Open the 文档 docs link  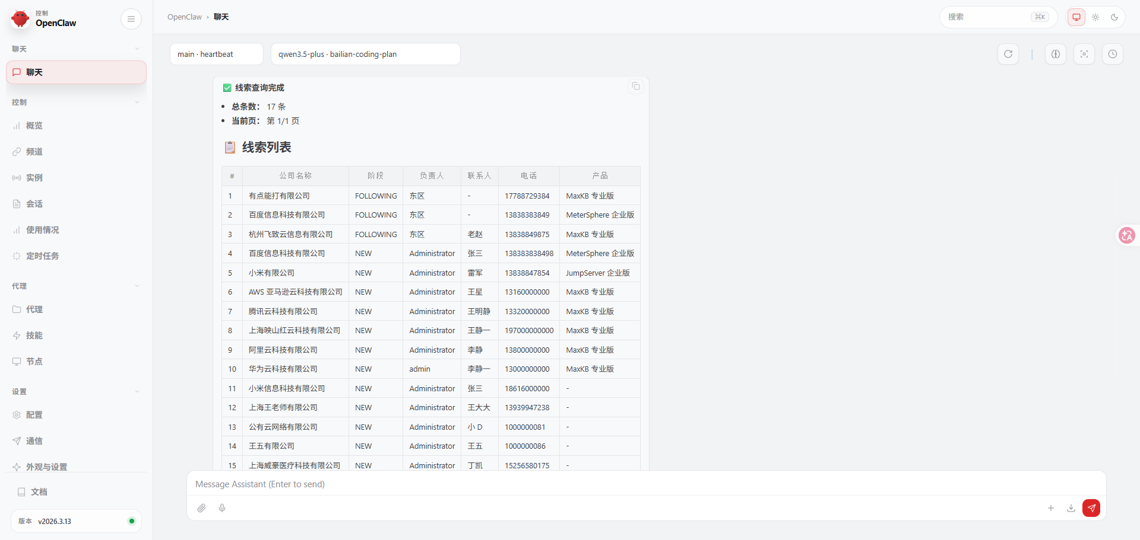point(39,492)
